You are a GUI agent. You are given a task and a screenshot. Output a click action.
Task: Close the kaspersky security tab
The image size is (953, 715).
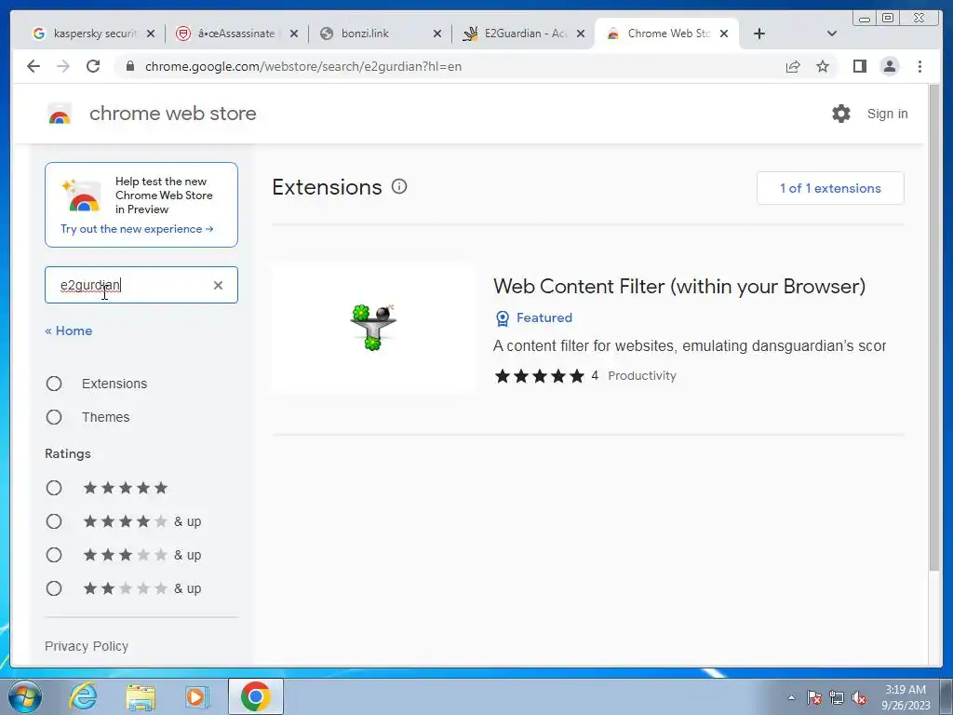(151, 34)
